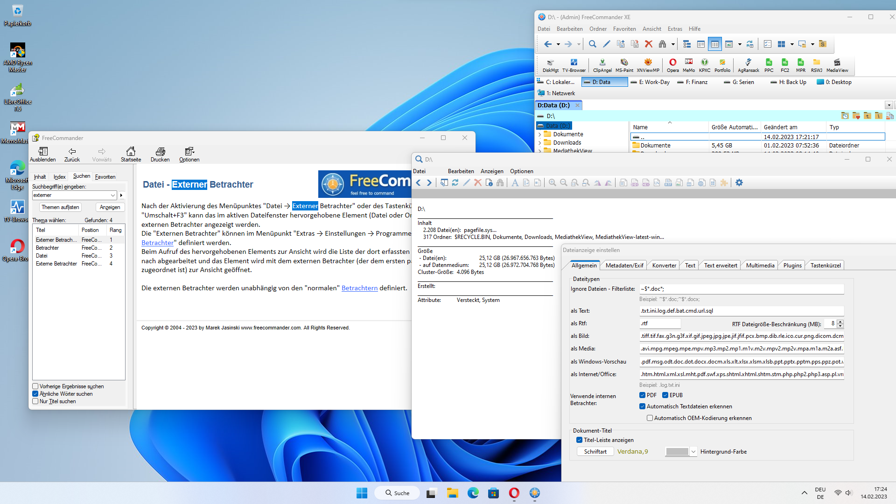Open the folder tab list dropdown

[x=889, y=105]
